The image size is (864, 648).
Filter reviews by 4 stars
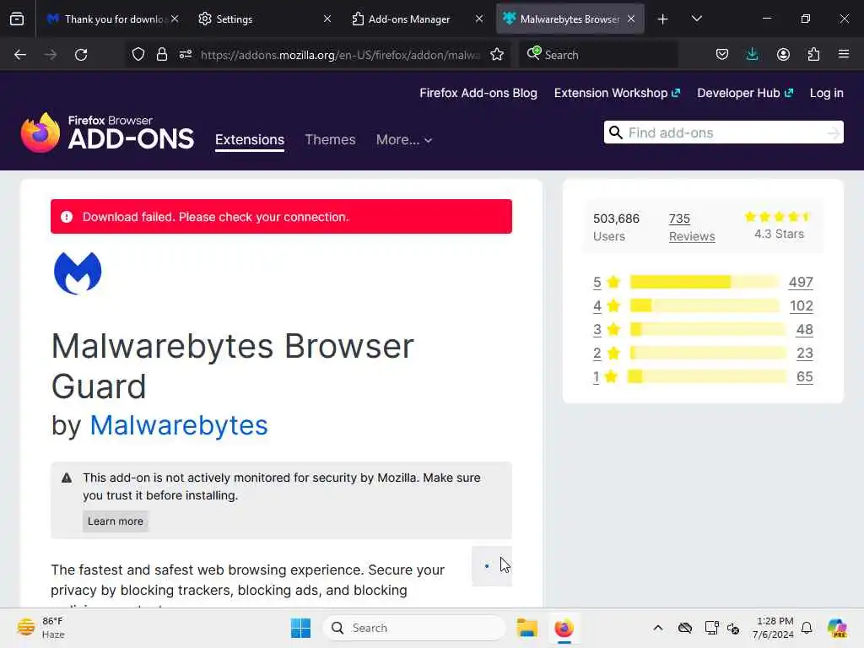597,305
